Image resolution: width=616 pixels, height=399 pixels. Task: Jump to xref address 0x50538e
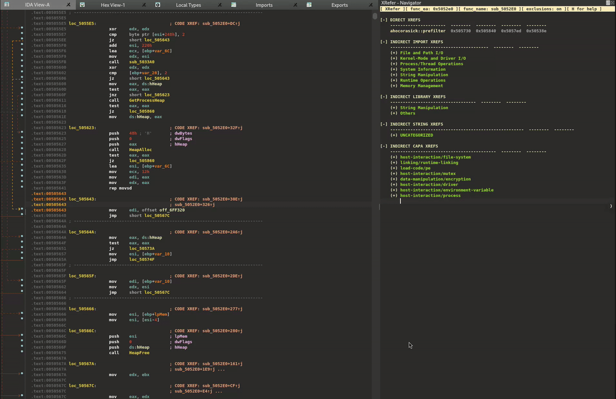click(536, 31)
